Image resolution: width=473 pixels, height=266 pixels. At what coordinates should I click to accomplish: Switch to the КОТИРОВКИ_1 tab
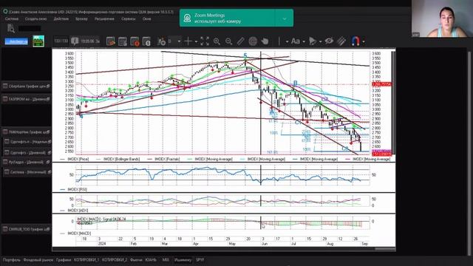86,259
